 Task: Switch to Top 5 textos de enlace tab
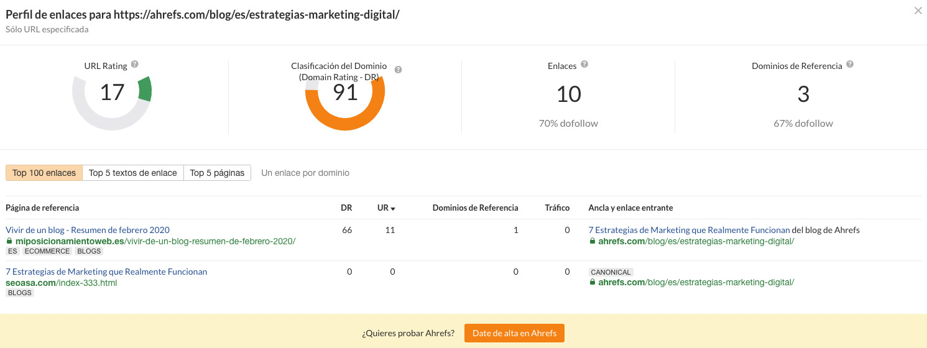click(133, 173)
